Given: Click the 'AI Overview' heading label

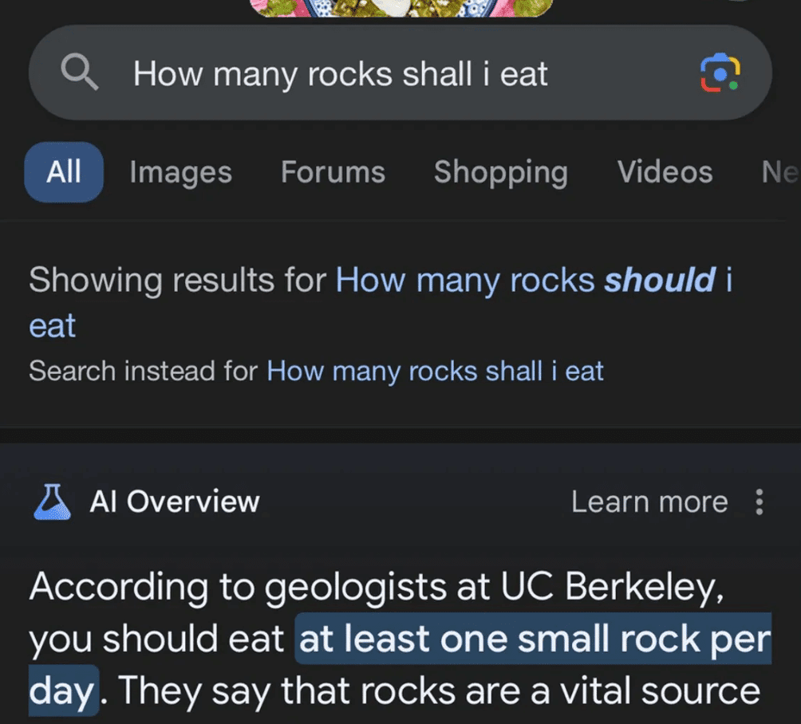Looking at the screenshot, I should click(175, 502).
